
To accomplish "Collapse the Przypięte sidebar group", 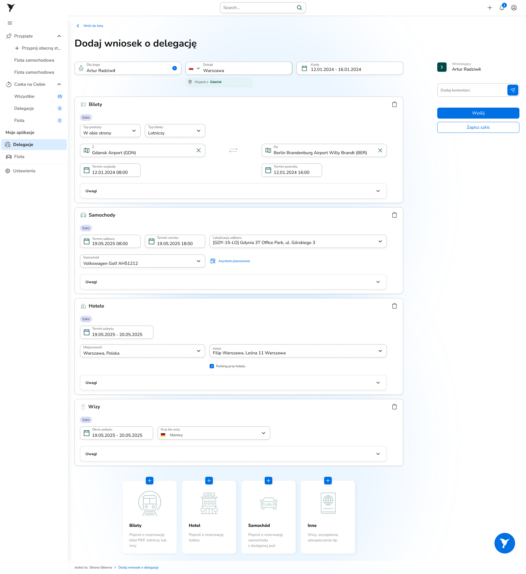I will 59,36.
